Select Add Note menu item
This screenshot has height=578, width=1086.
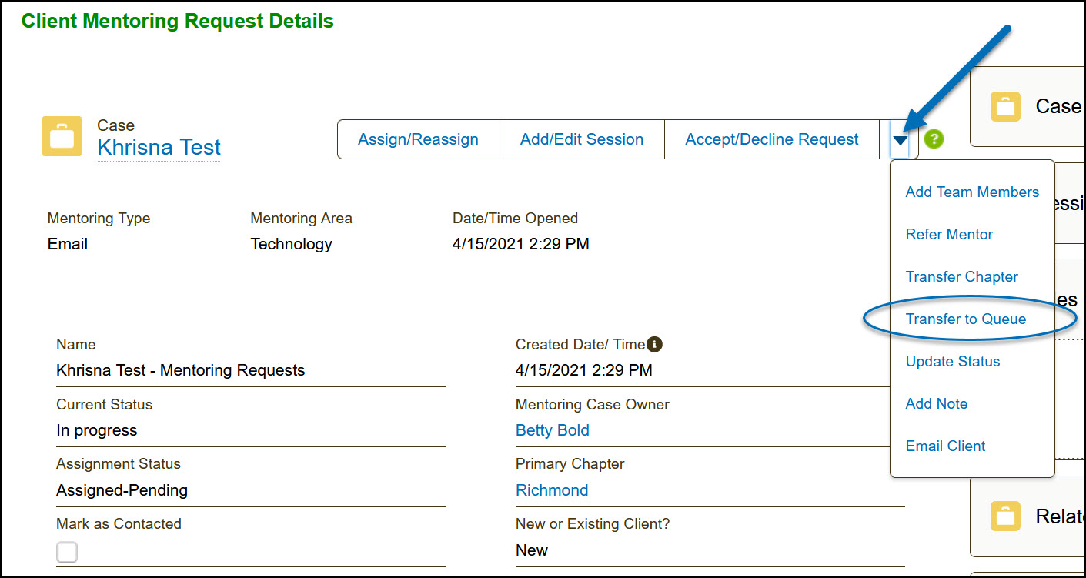(936, 404)
